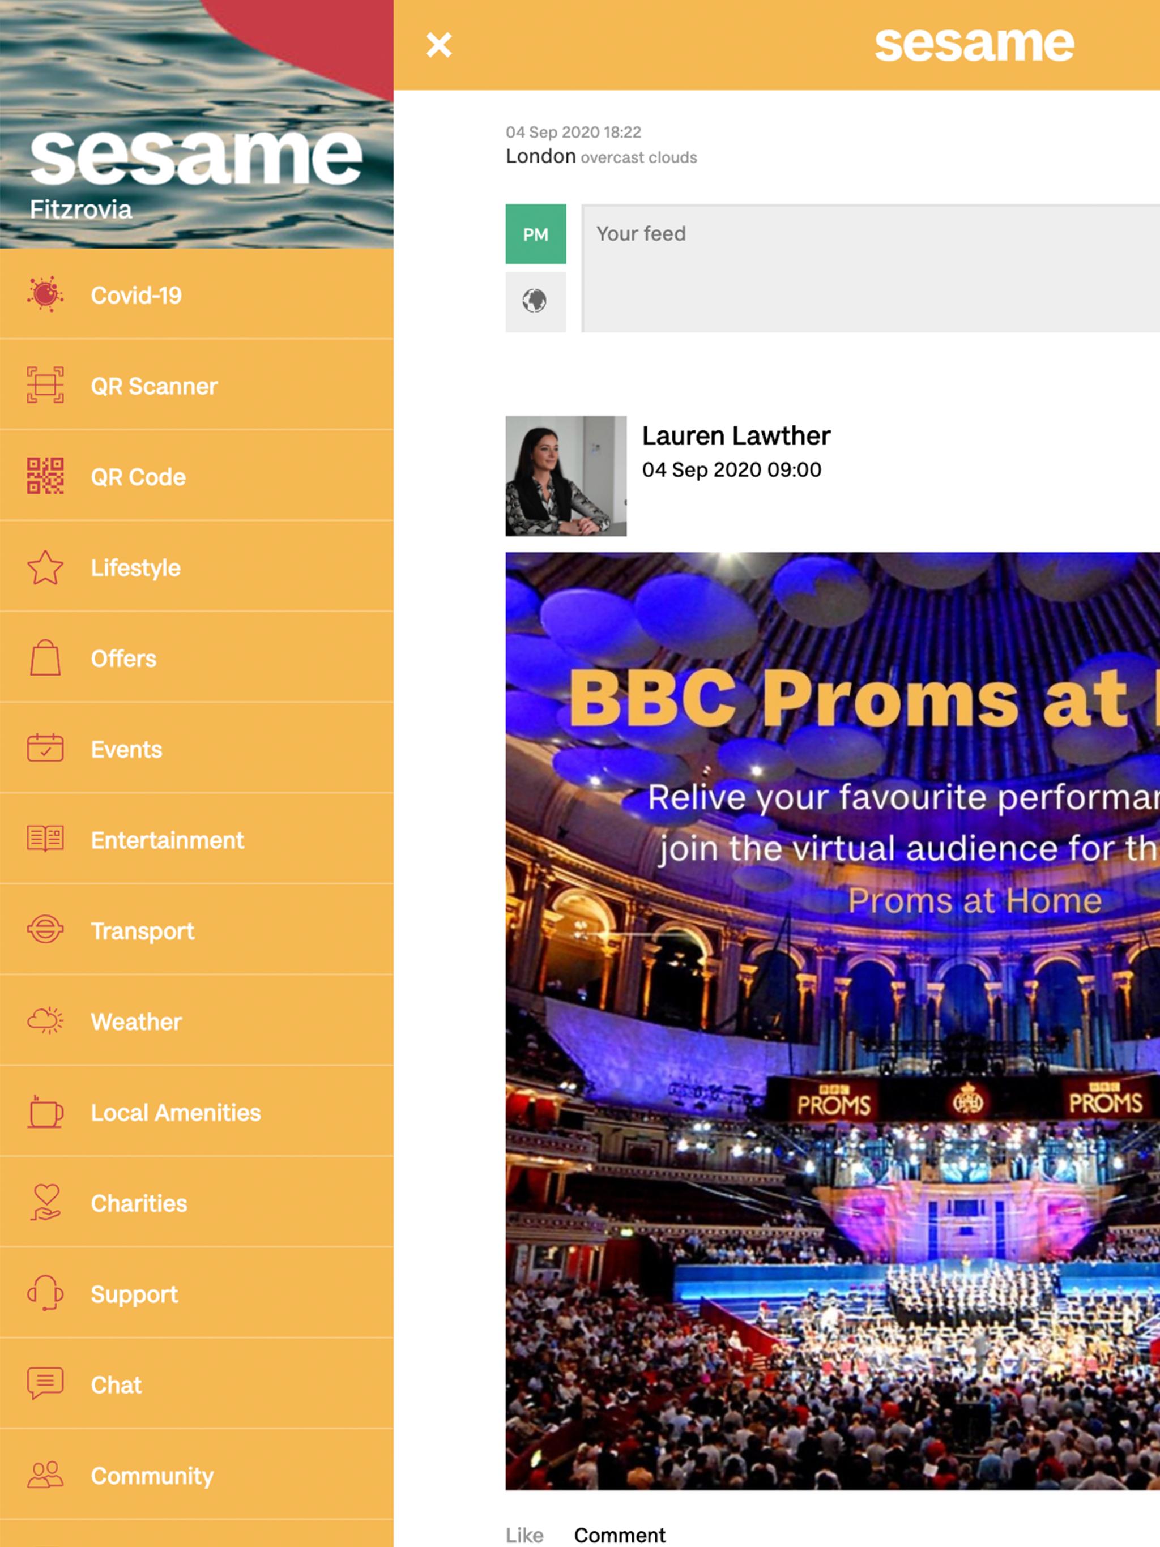
Task: Go to Local Amenities menu item
Action: click(x=176, y=1113)
